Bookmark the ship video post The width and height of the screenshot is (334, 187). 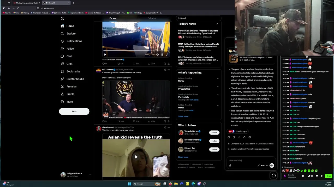(165, 64)
